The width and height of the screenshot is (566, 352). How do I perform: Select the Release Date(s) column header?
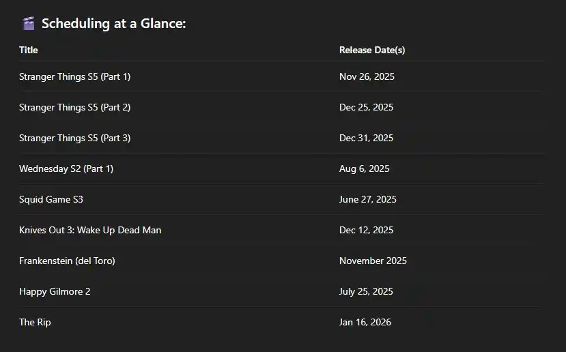[372, 50]
